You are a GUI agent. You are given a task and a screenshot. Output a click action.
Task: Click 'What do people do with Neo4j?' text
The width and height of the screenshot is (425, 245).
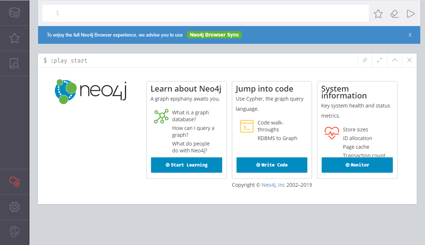191,147
